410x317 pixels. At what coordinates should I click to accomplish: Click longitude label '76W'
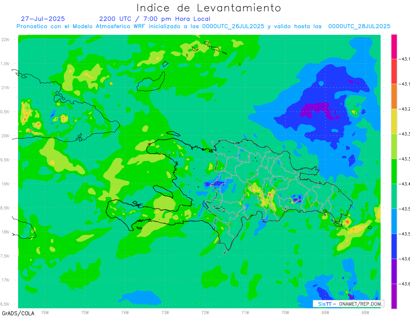point(45,312)
